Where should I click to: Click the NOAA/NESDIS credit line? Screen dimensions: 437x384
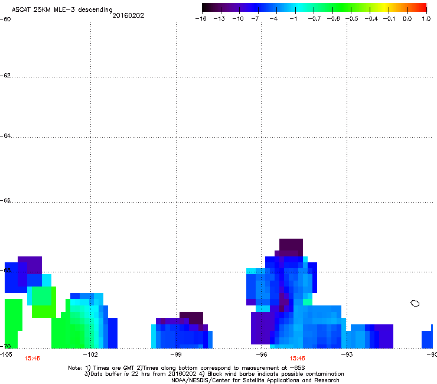click(x=255, y=380)
